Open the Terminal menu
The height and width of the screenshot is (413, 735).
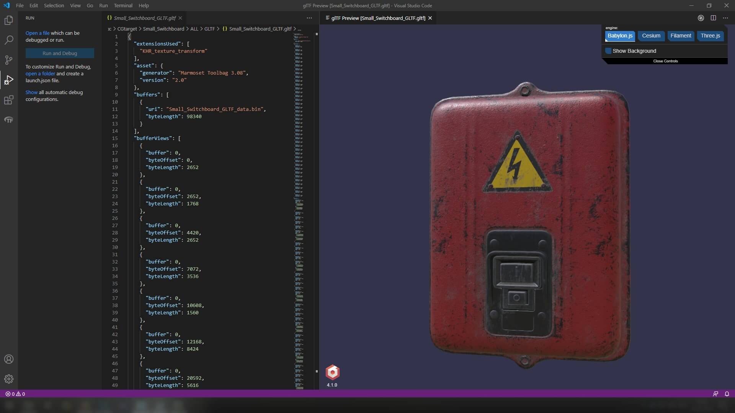tap(123, 5)
